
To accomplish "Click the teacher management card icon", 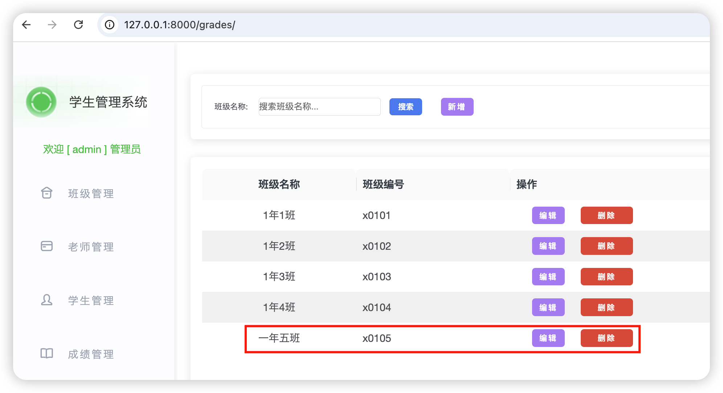I will 47,246.
